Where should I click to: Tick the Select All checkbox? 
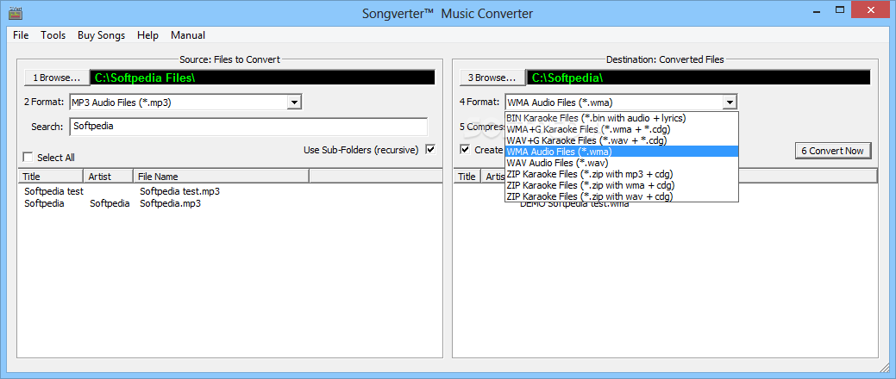pyautogui.click(x=28, y=157)
